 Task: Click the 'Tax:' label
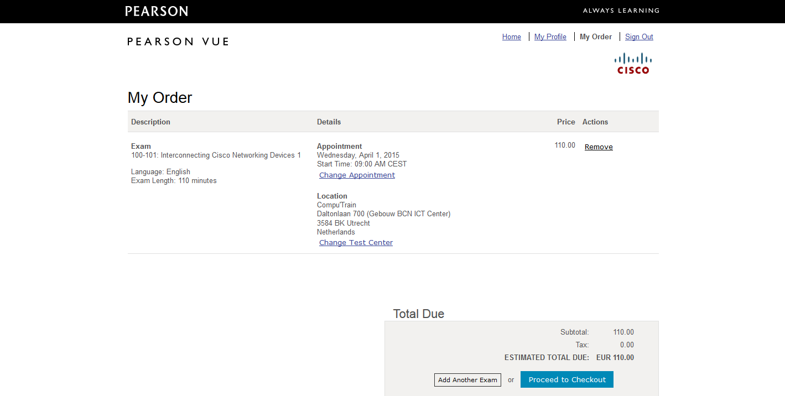[x=582, y=345]
